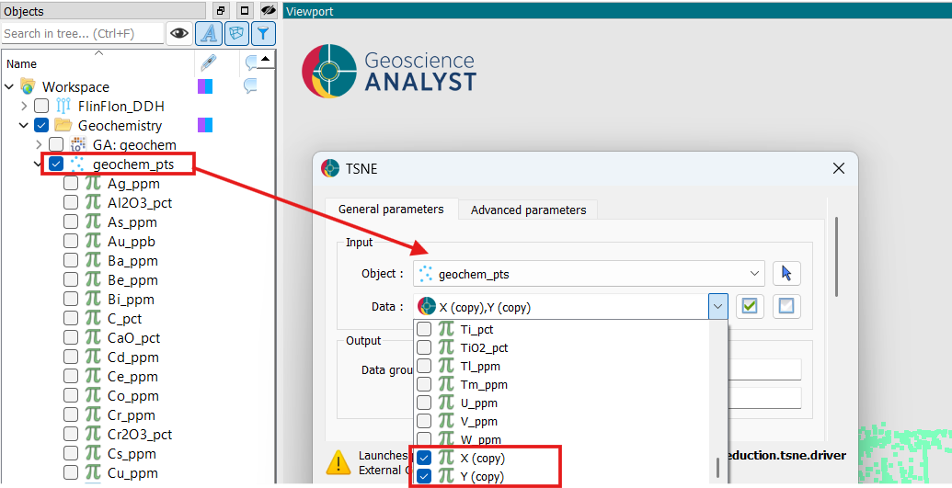Select the Tl_ppm entry in the dropdown

click(x=480, y=367)
